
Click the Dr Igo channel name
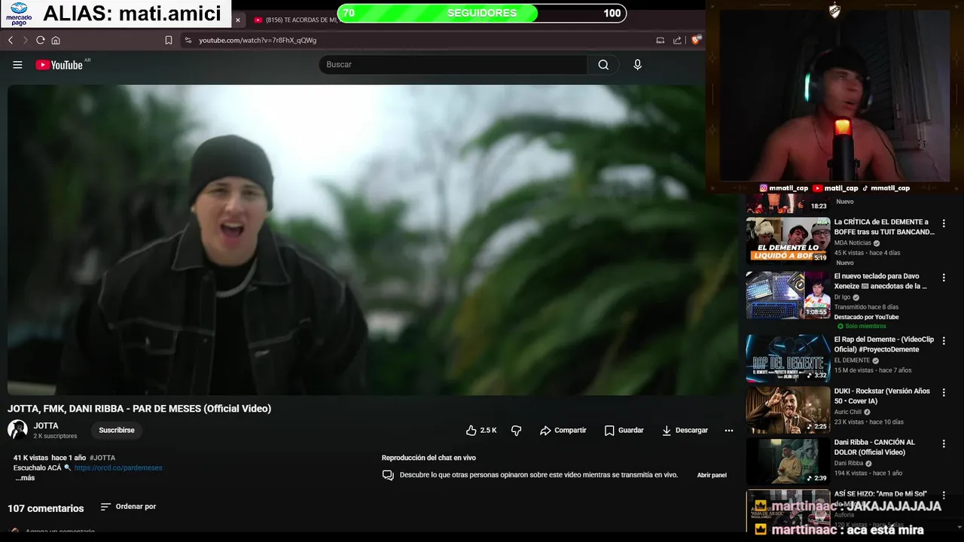(x=842, y=297)
